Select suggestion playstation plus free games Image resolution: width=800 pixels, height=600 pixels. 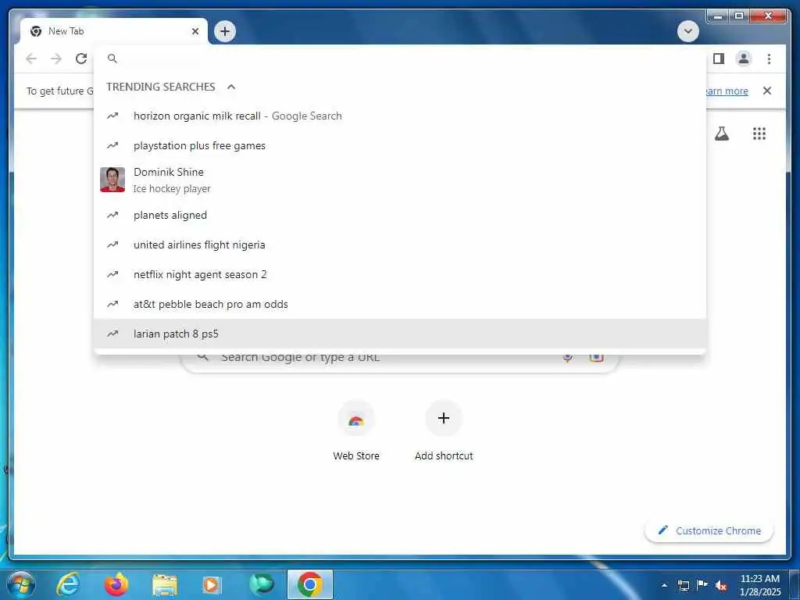pyautogui.click(x=400, y=145)
